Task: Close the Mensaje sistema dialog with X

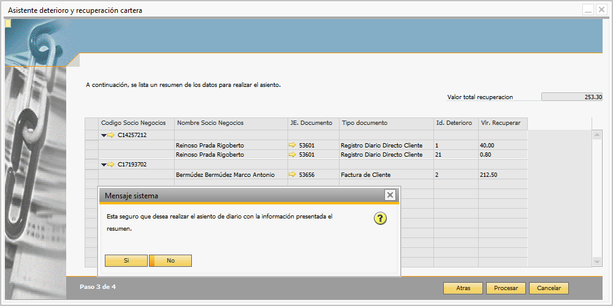Action: click(x=390, y=195)
